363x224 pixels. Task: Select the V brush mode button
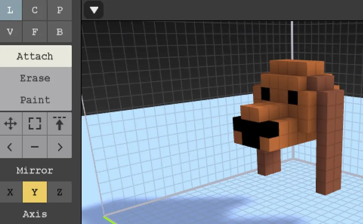click(11, 32)
